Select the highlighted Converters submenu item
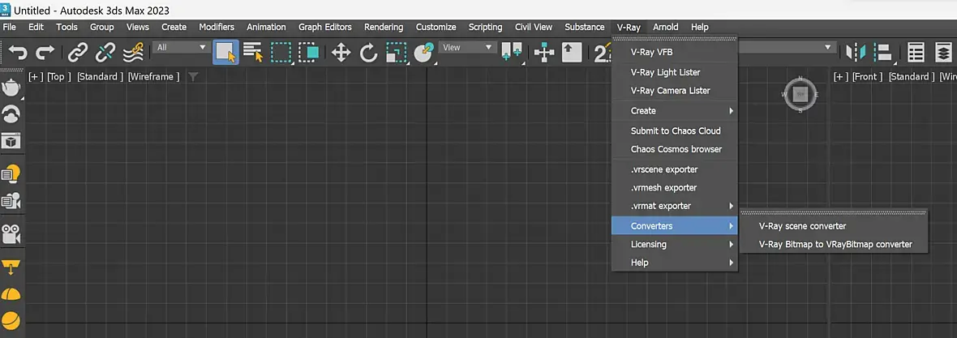The width and height of the screenshot is (957, 338). pos(675,226)
